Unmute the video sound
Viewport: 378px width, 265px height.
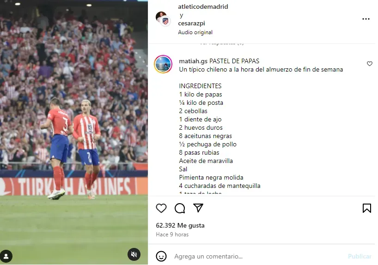point(134,254)
